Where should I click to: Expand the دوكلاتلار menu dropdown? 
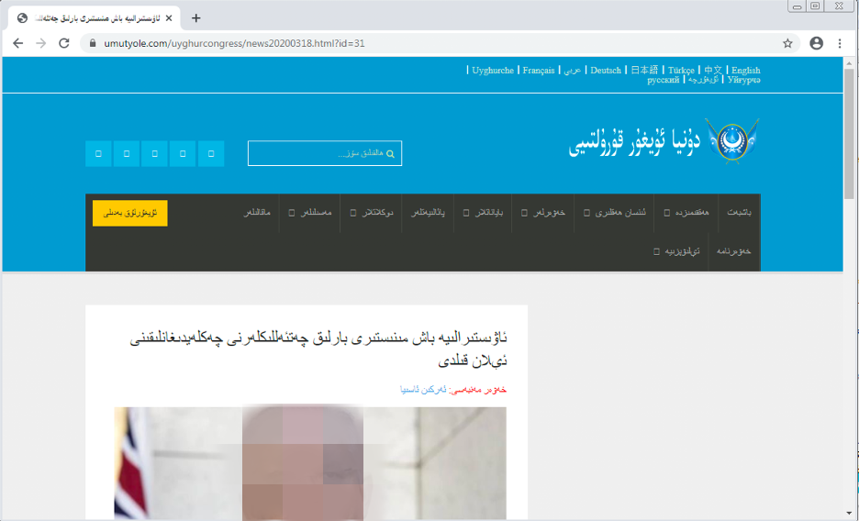372,212
